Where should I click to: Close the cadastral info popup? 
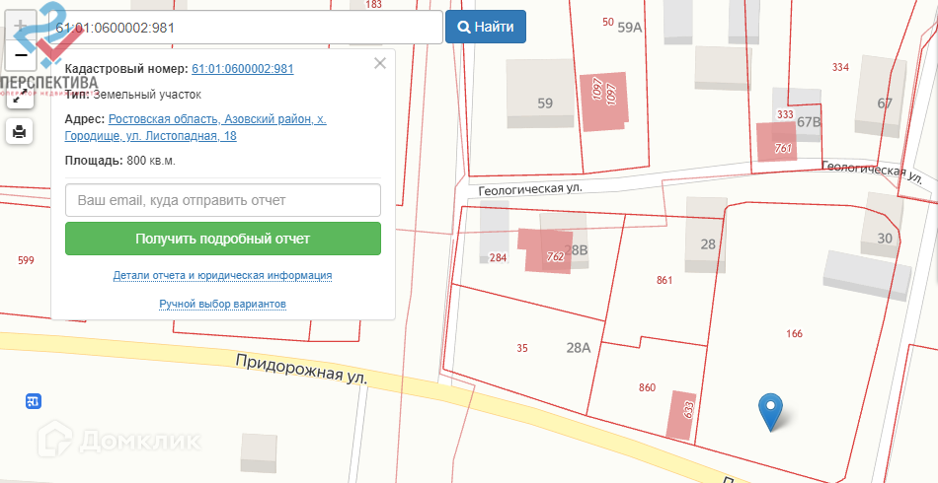click(x=380, y=63)
